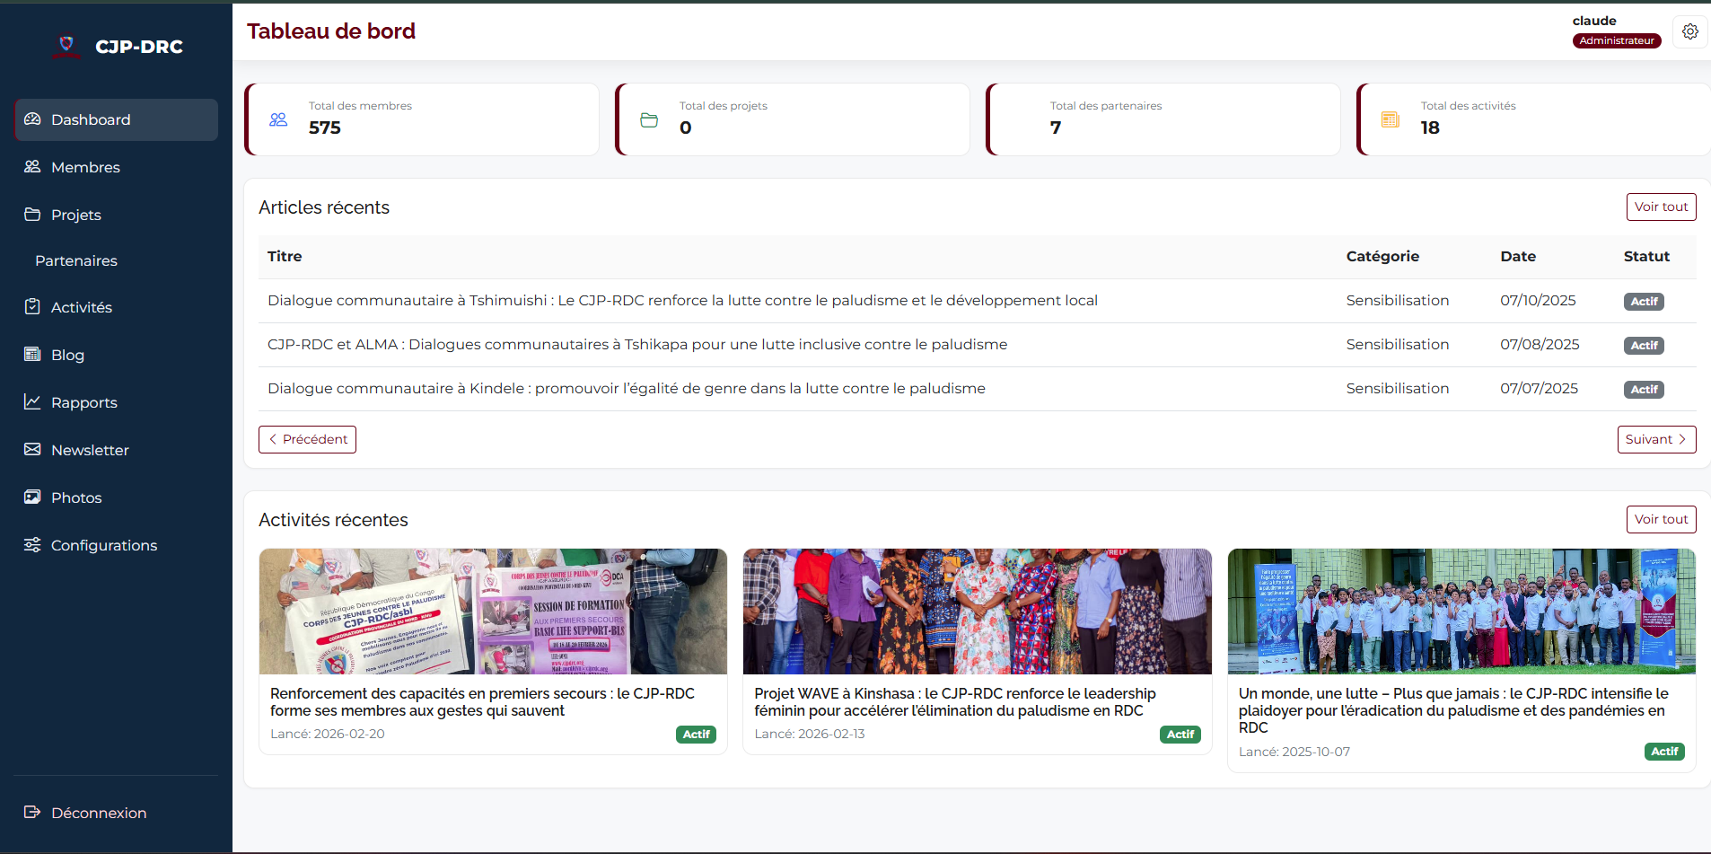Go to the Configurations section
The image size is (1711, 854).
pyautogui.click(x=117, y=545)
